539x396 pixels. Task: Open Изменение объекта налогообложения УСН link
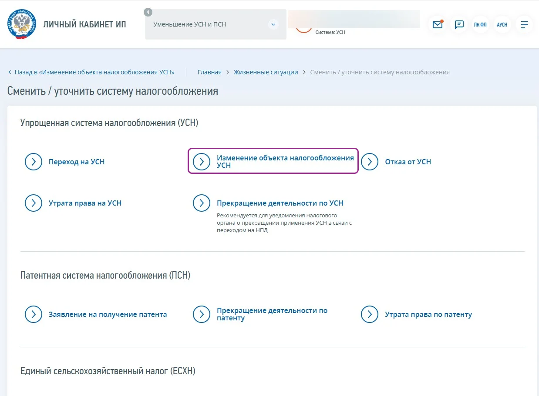click(285, 161)
